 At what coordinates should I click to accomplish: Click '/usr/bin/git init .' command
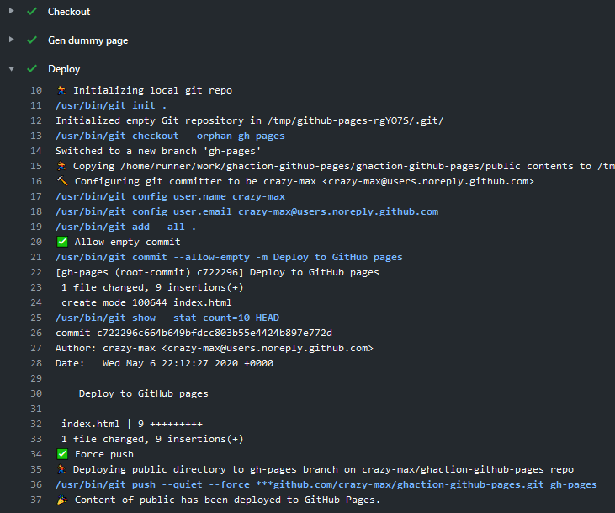coord(111,105)
